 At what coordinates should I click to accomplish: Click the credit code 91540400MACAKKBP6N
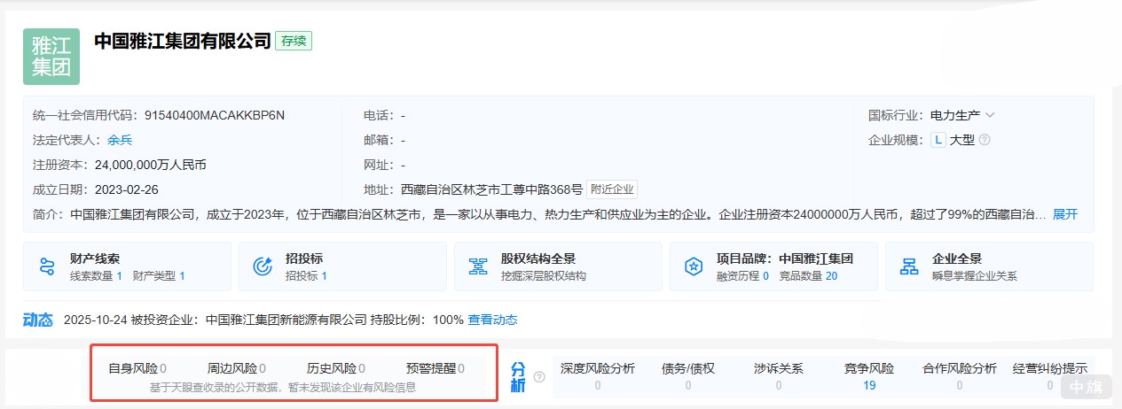pyautogui.click(x=215, y=115)
